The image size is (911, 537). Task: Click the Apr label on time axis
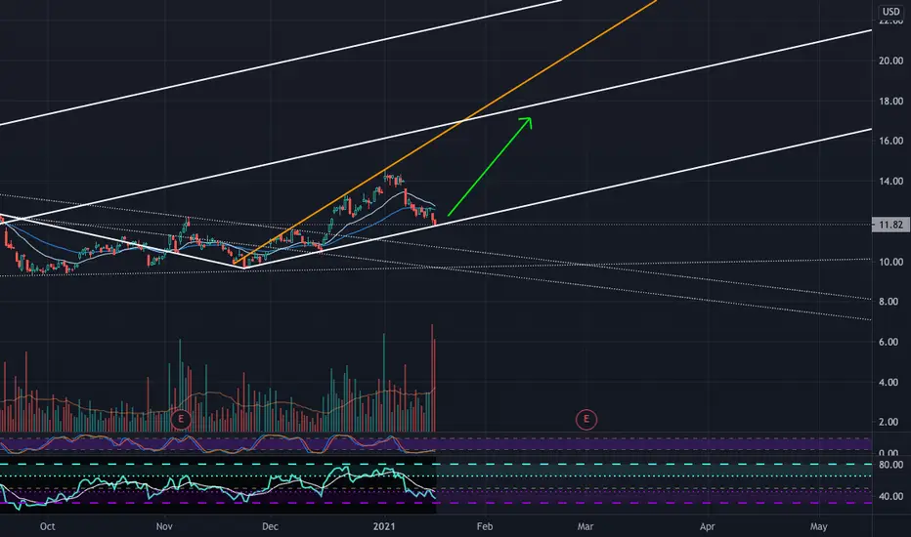point(707,526)
